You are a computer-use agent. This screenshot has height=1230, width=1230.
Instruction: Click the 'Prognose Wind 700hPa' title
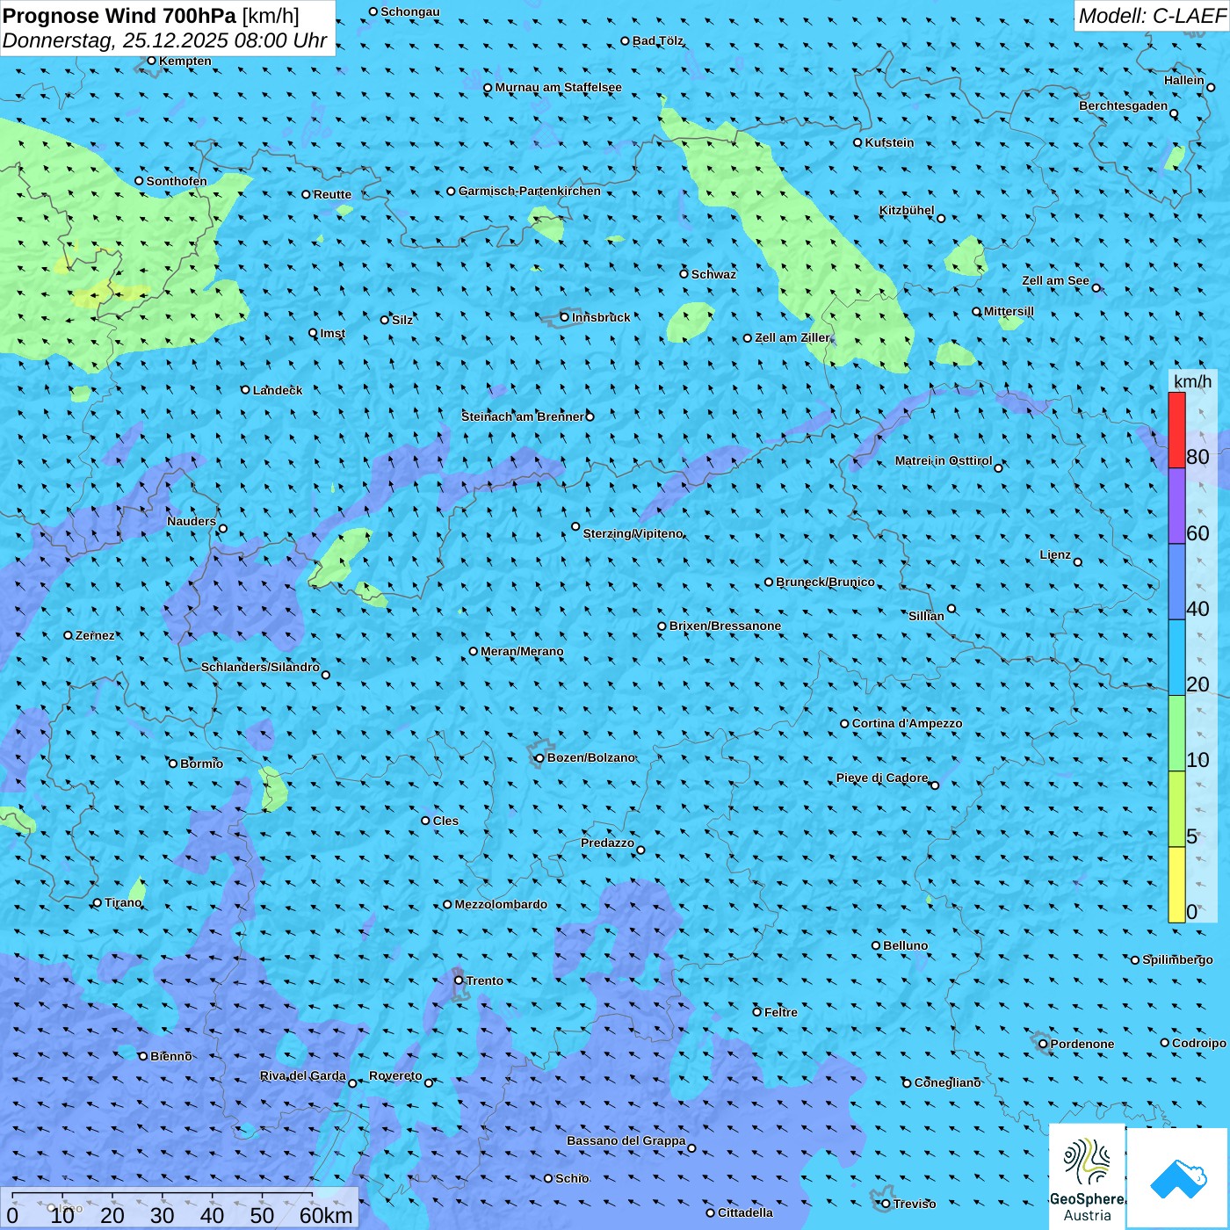(119, 16)
